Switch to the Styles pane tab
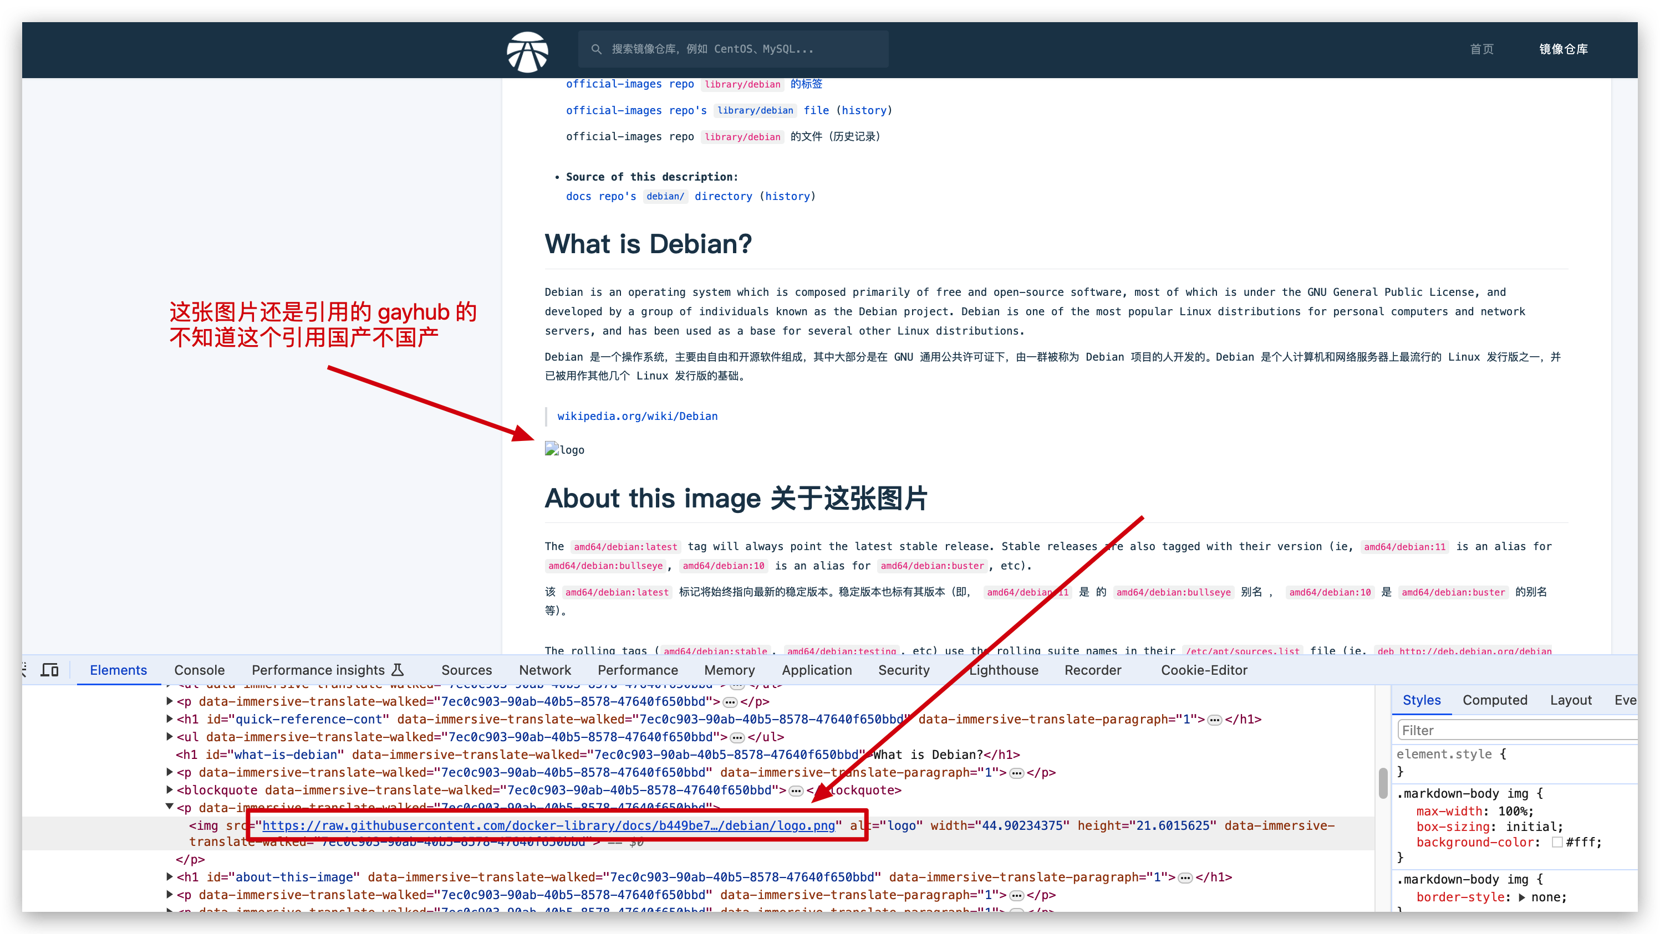 coord(1421,700)
